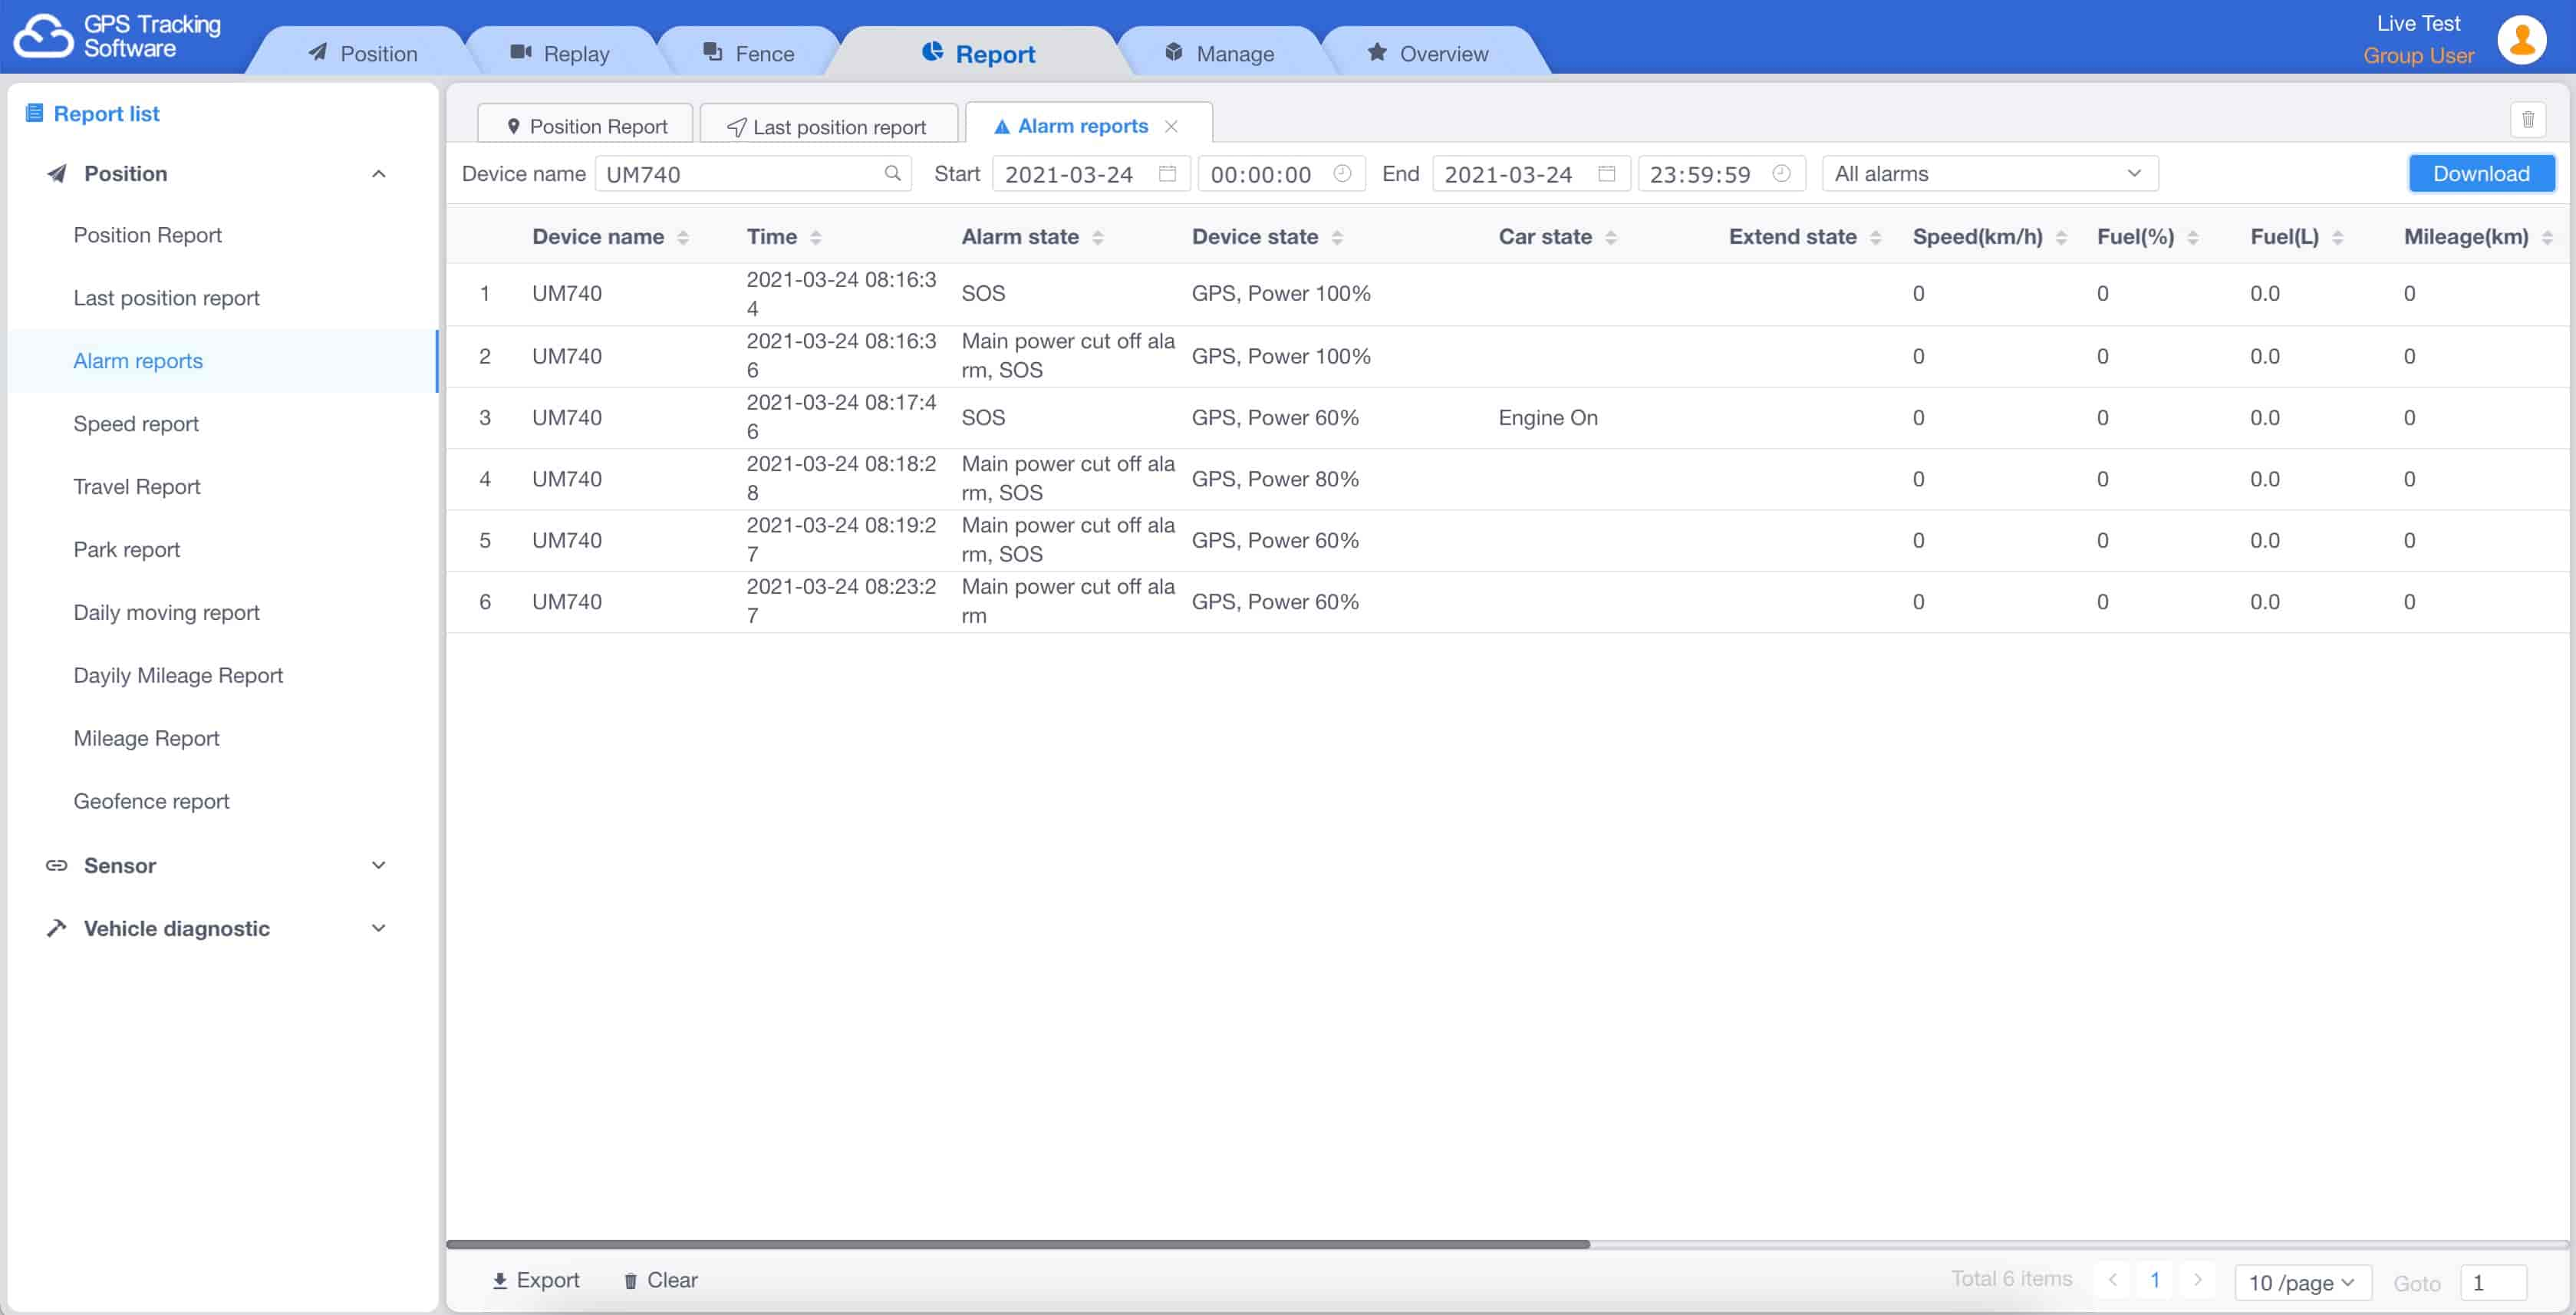
Task: Click the Download button
Action: pos(2480,173)
